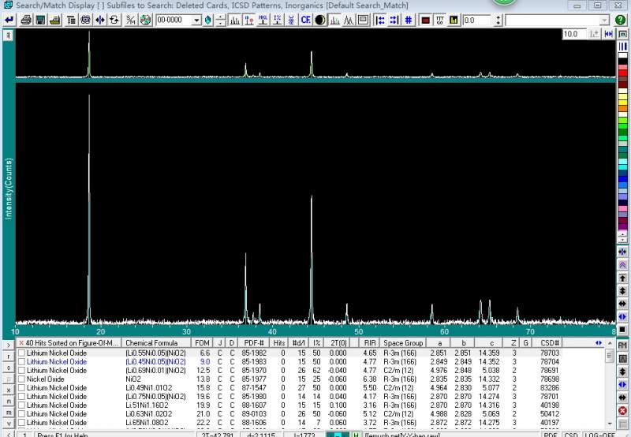Click the '40 Hits Sorted on Figure-Of-M...' header
631x437 pixels.
click(69, 343)
